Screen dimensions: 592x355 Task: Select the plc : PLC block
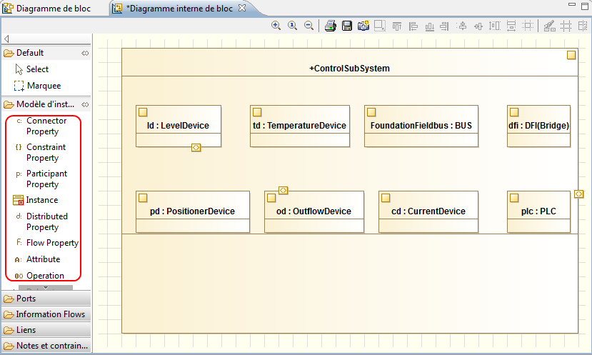tap(538, 211)
